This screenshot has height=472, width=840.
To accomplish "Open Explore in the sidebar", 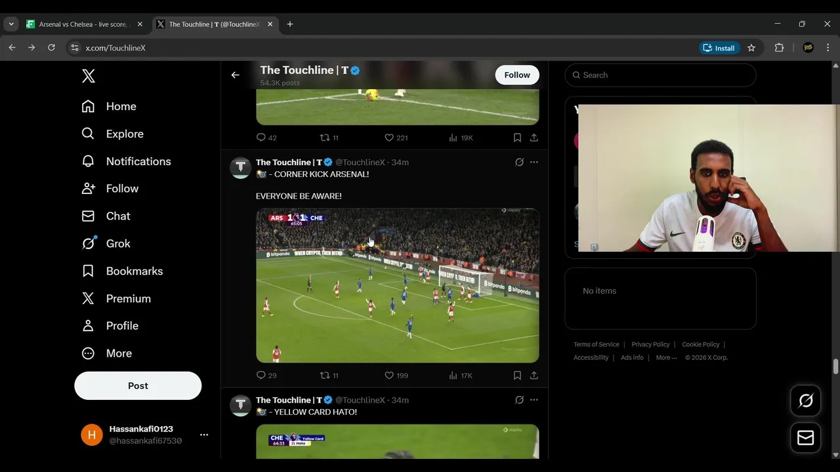I will click(112, 134).
